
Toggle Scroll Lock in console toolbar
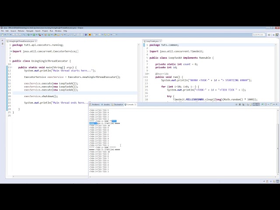coord(251,105)
